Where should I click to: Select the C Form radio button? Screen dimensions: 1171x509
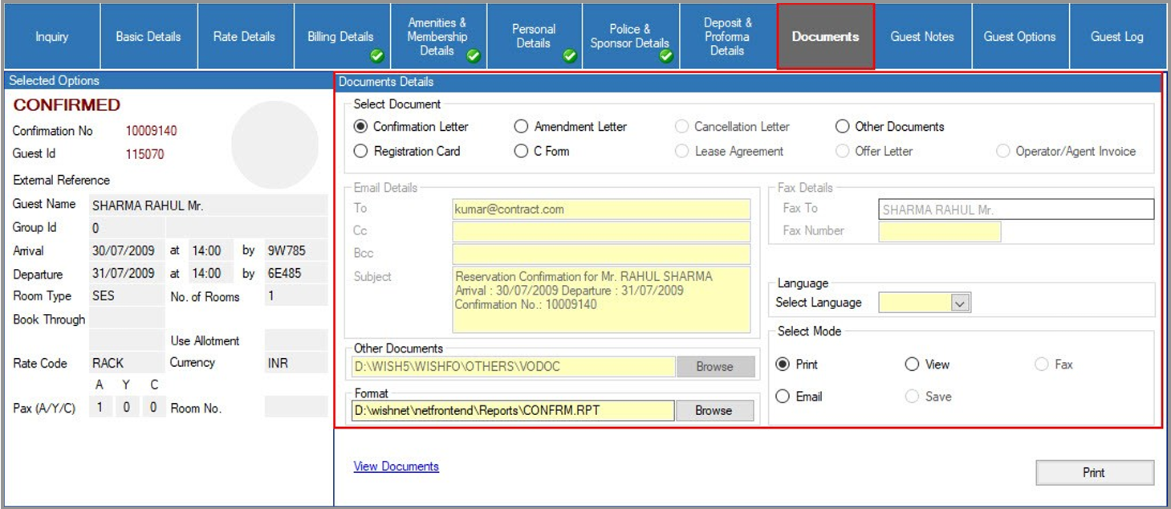click(522, 151)
